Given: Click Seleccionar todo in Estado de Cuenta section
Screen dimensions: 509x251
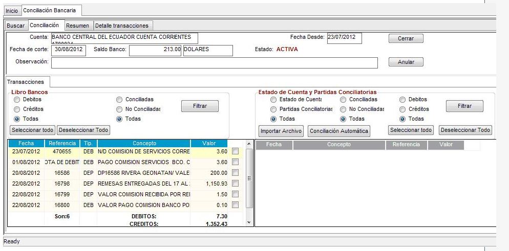Looking at the screenshot, I should pos(411,130).
